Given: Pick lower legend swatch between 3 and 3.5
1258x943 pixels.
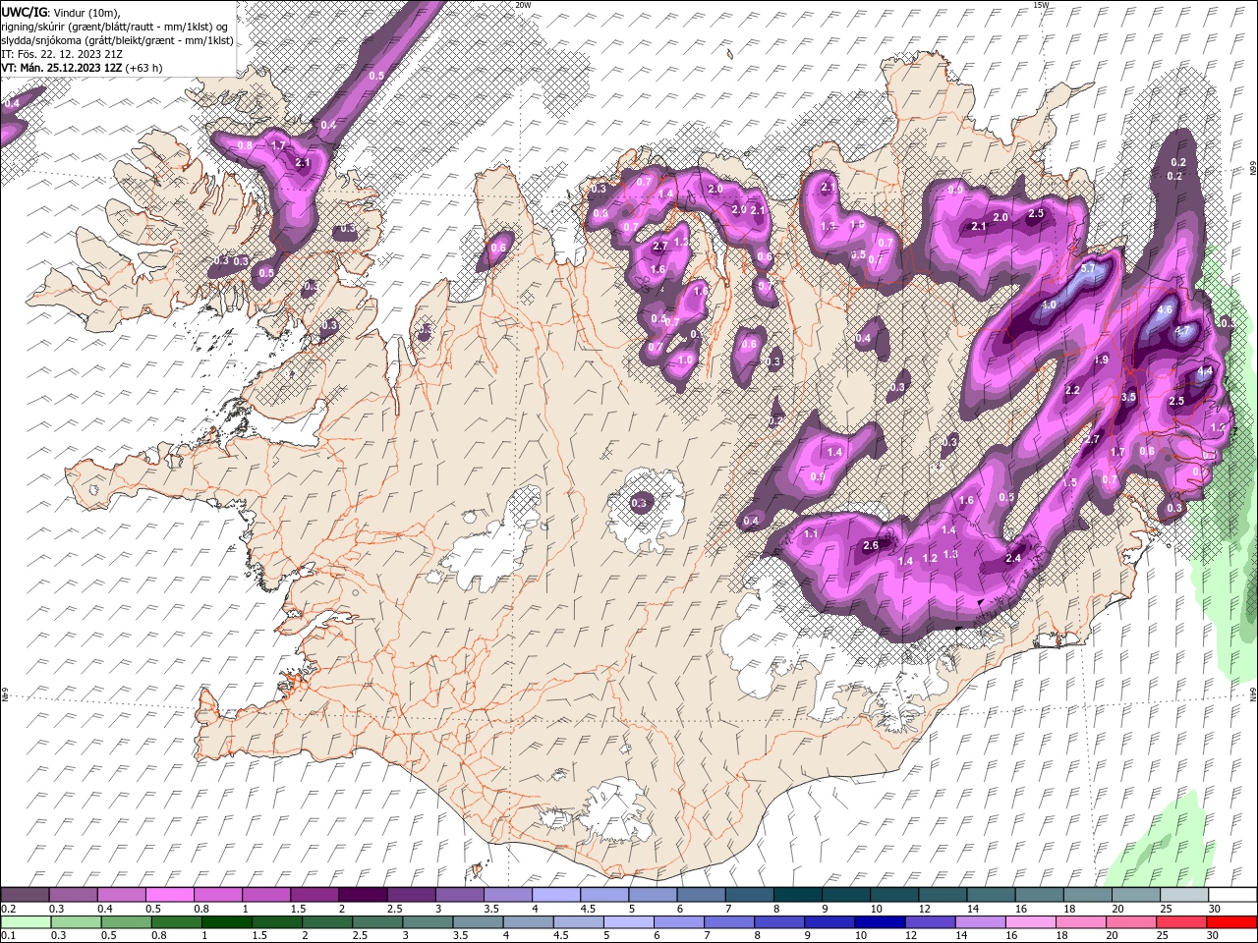Looking at the screenshot, I should (x=429, y=922).
